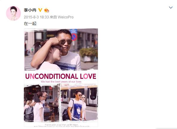The width and height of the screenshot is (177, 129).
Task: Click the UNCONDITIONAL LOVE title text
Action: pyautogui.click(x=61, y=76)
